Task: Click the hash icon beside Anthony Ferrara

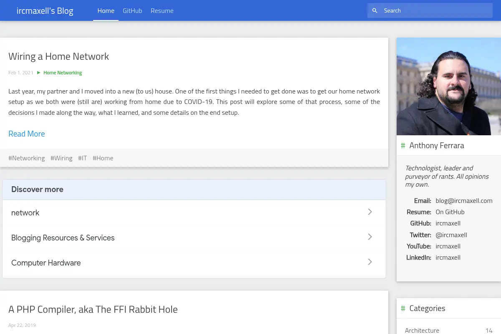Action: [403, 146]
